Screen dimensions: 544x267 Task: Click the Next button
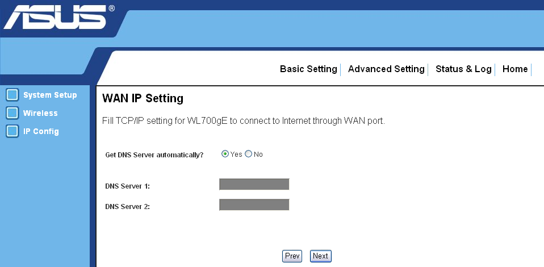(x=321, y=256)
